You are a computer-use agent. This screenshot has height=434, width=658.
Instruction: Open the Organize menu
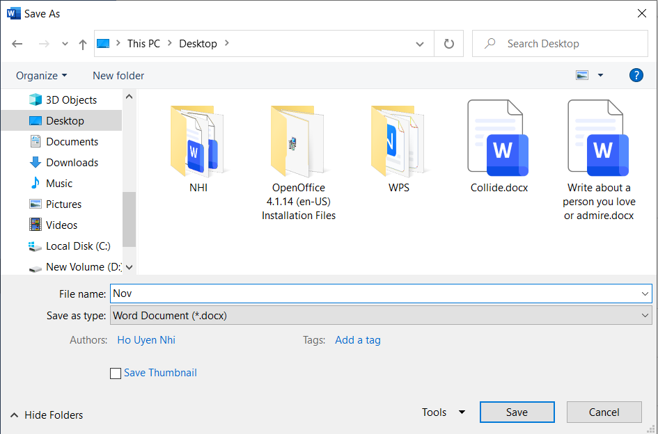pos(40,75)
